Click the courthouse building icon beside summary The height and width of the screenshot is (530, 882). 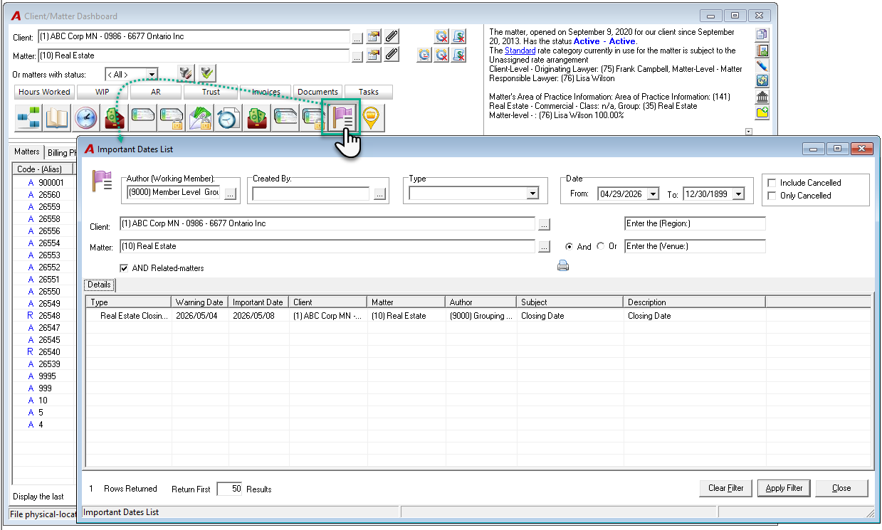762,97
